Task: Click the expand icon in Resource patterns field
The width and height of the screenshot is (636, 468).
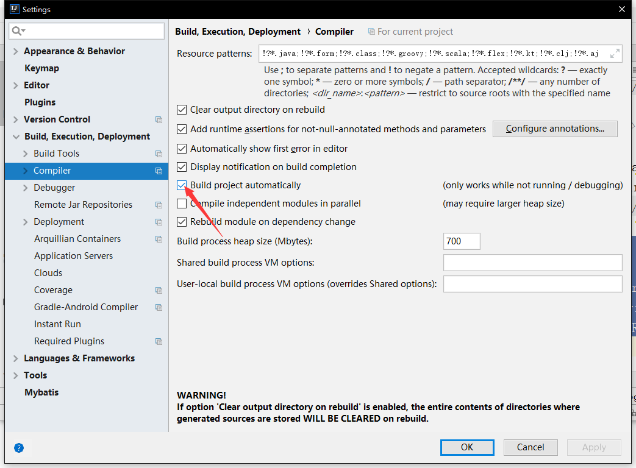Action: click(615, 53)
